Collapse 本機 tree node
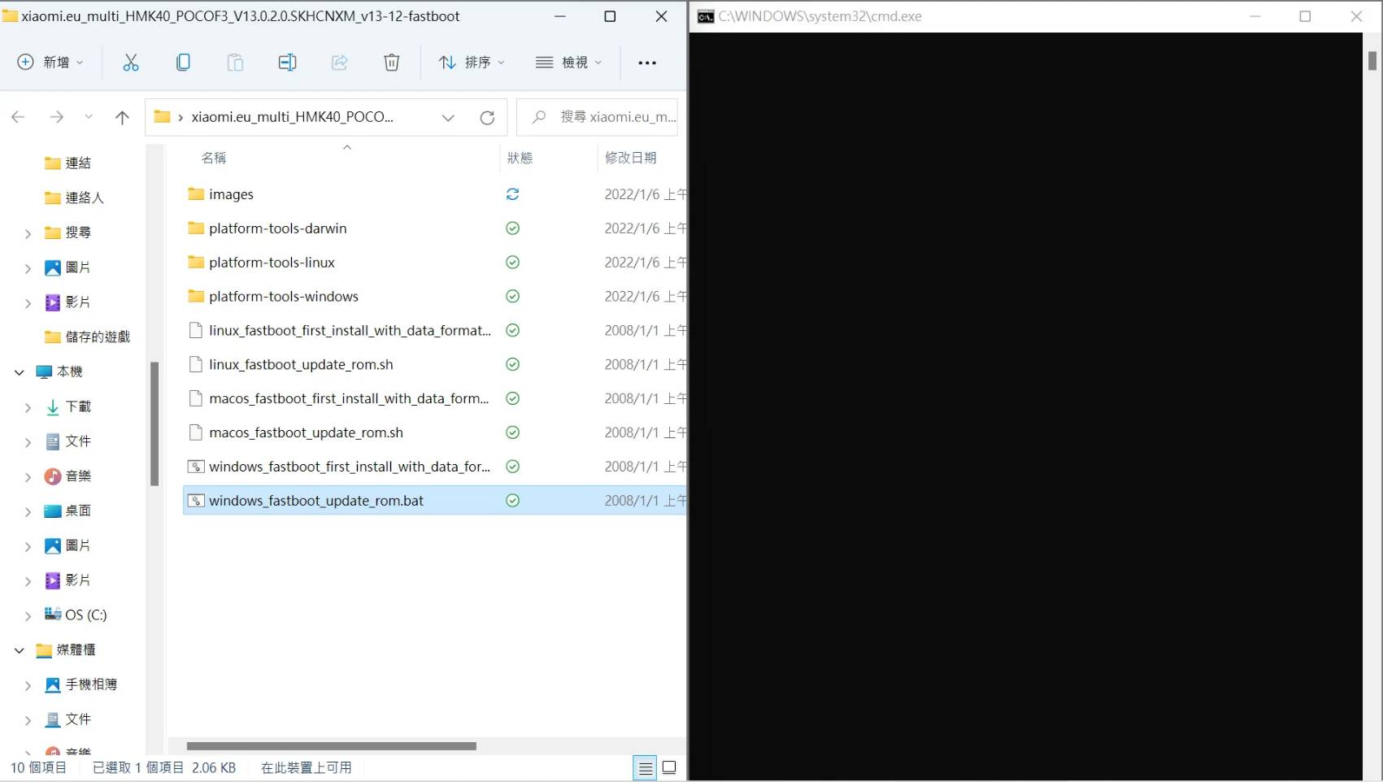 click(20, 372)
